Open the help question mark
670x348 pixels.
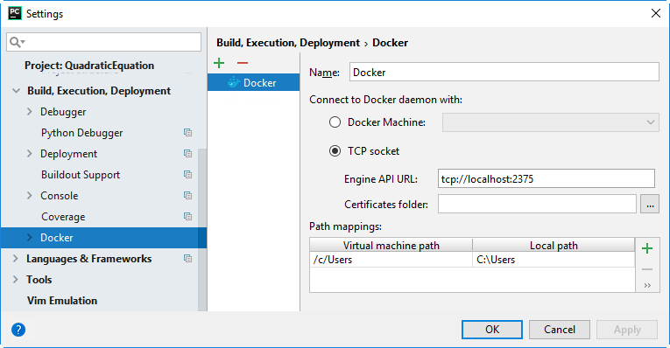18,330
